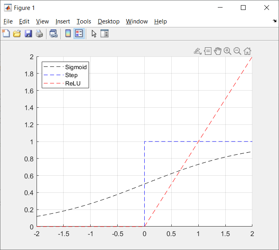Close the Figure 1 window

pyautogui.click(x=267, y=8)
